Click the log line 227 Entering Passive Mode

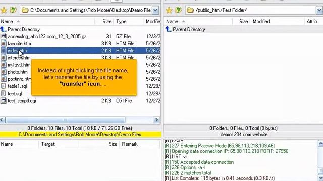(220, 146)
